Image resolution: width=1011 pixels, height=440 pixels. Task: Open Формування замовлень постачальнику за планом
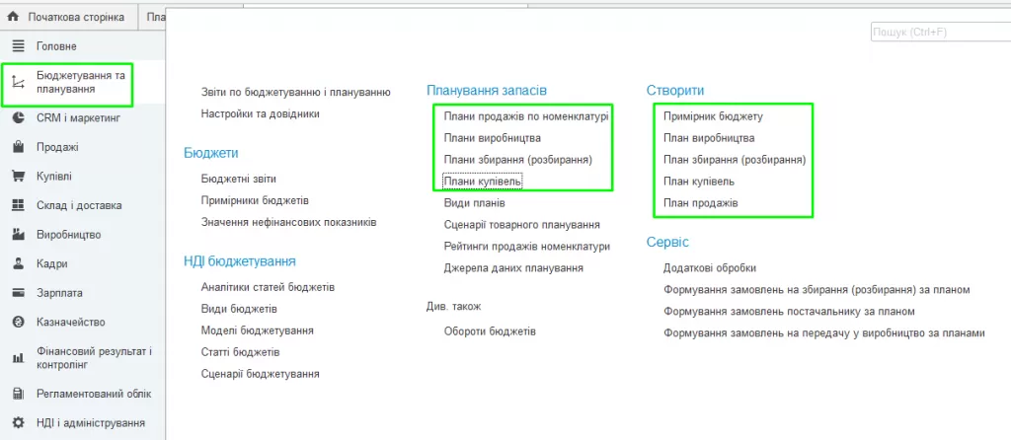pyautogui.click(x=789, y=312)
